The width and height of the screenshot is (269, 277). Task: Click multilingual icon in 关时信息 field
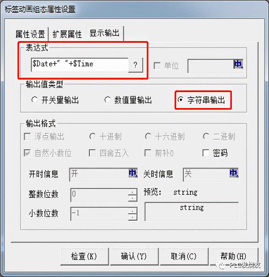[234, 173]
